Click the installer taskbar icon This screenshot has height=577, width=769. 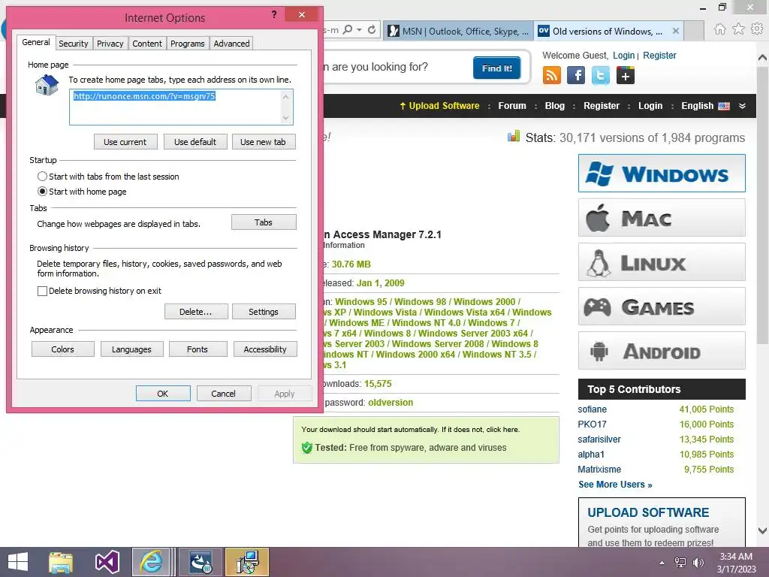247,562
